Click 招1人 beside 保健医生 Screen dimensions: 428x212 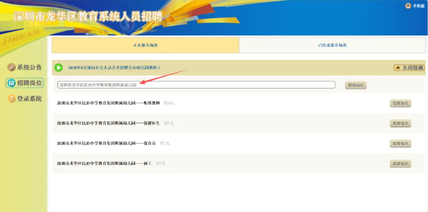169,123
